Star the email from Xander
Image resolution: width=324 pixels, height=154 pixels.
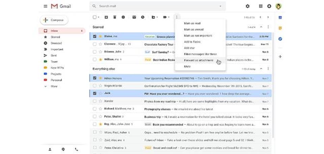click(100, 101)
